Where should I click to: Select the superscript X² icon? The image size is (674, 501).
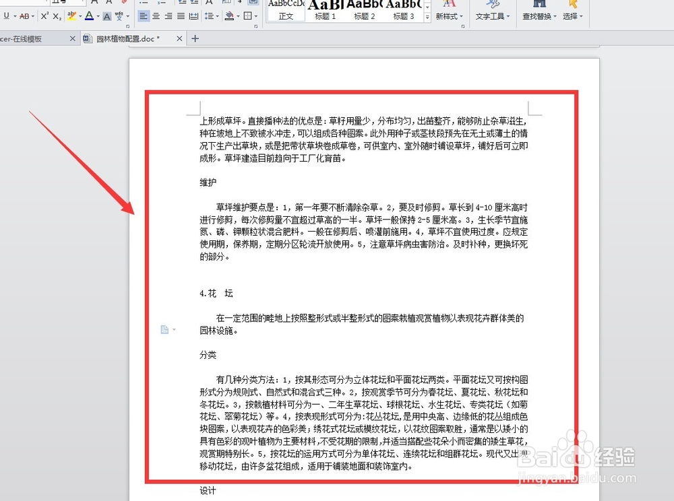(x=44, y=15)
